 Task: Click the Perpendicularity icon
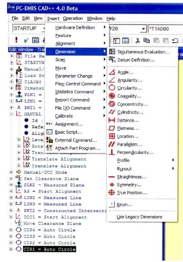point(112,152)
